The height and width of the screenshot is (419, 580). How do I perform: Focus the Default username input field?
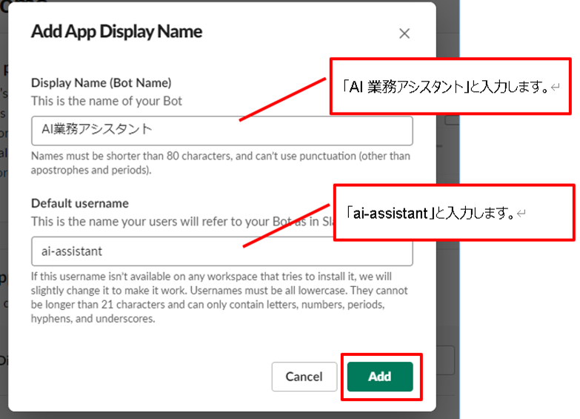point(222,251)
